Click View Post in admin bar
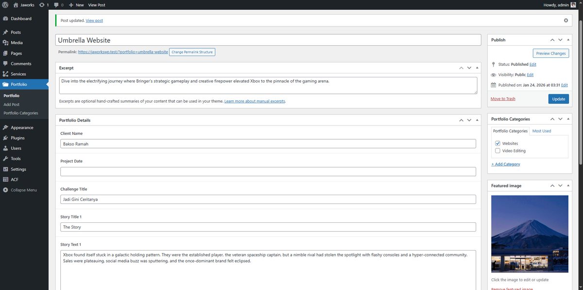The height and width of the screenshot is (290, 583). [97, 5]
